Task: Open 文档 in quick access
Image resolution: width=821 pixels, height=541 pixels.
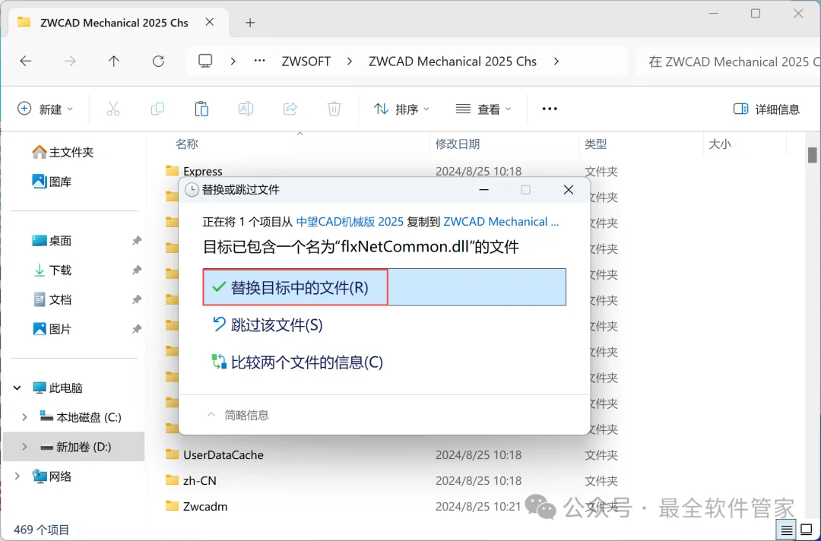Action: [x=52, y=299]
